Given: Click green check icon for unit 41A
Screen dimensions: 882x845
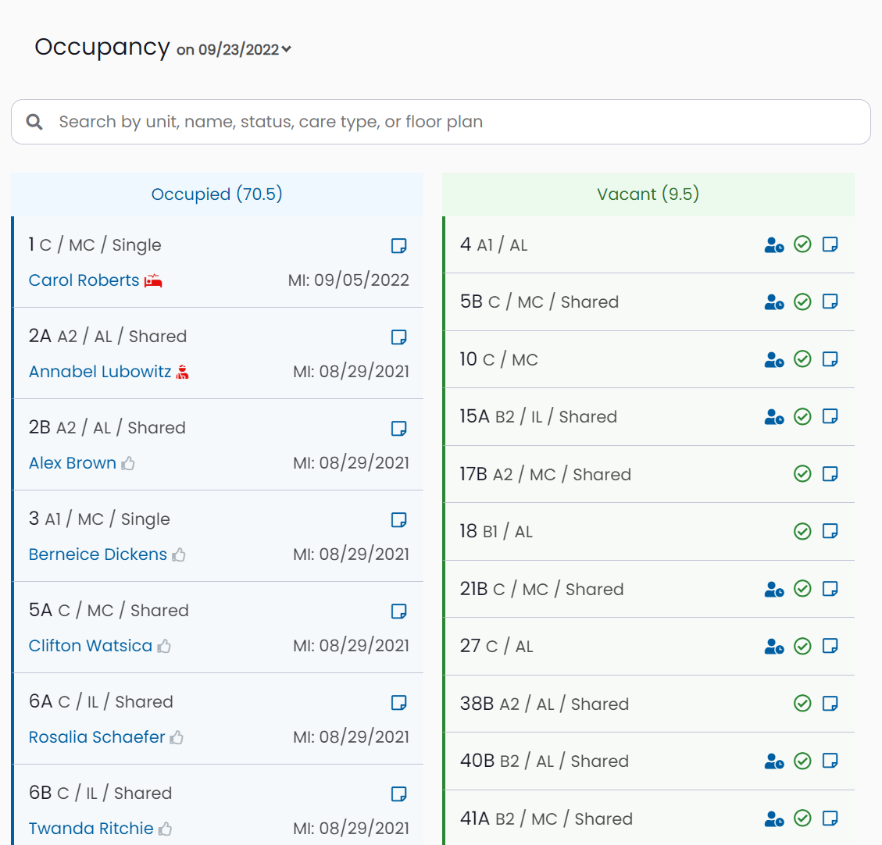Looking at the screenshot, I should pos(802,818).
